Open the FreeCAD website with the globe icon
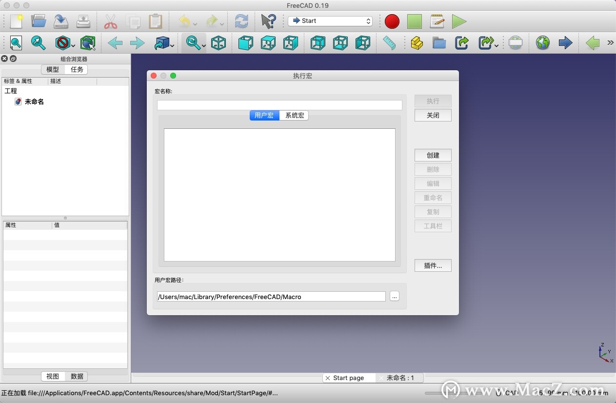Image resolution: width=616 pixels, height=403 pixels. click(542, 43)
